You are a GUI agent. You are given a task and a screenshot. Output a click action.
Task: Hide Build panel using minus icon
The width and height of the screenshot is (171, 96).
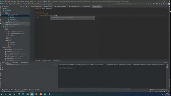pos(168,62)
